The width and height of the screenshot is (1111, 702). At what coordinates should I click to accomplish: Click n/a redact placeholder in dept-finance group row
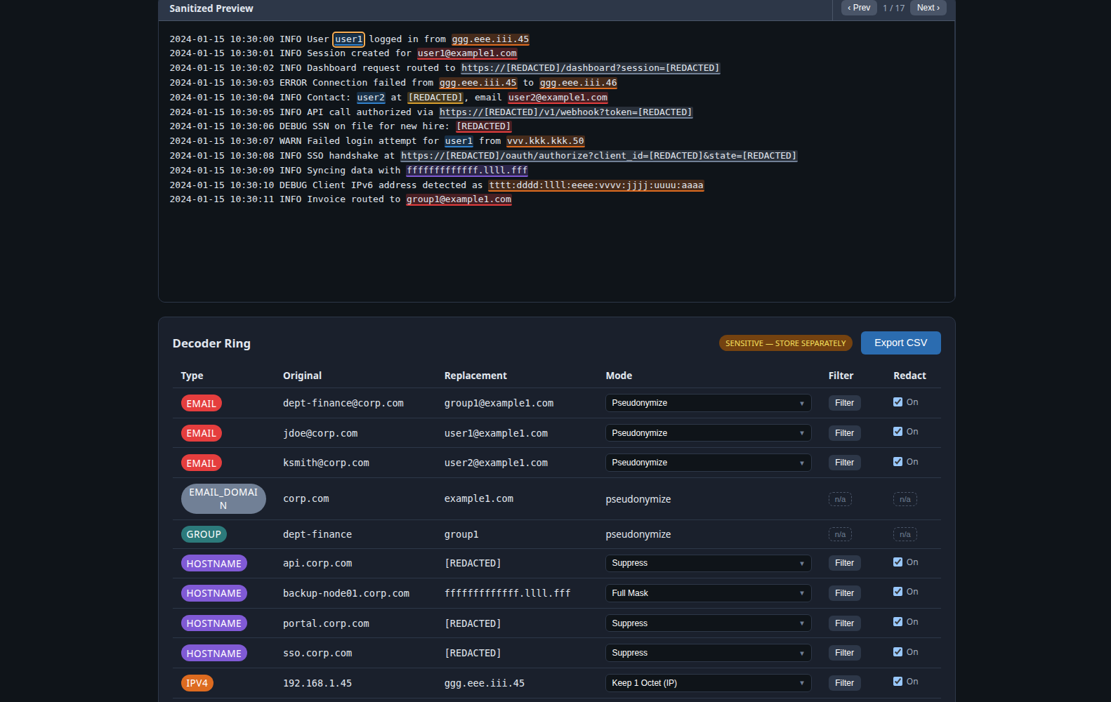[x=905, y=534]
